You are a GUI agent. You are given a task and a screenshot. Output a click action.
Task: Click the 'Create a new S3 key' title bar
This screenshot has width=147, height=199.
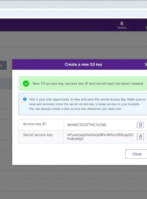[80, 65]
